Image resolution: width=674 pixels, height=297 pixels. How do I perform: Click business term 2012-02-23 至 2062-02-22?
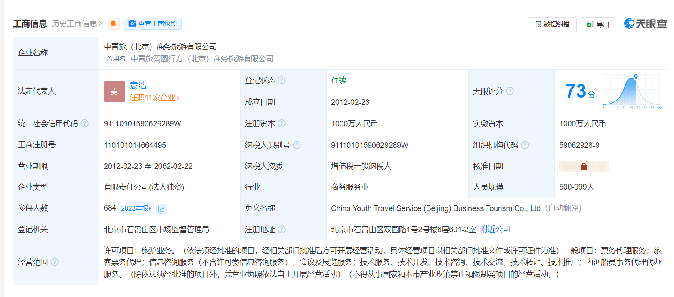coord(148,166)
